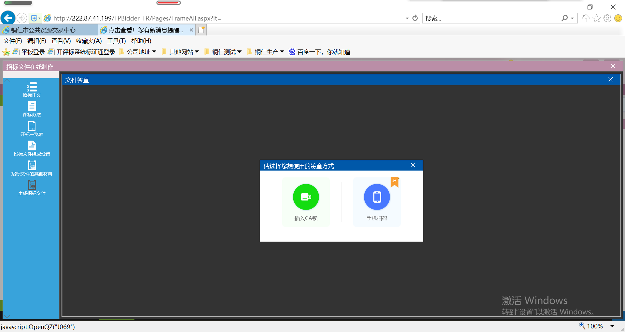Open the 评标办法 sidebar item
The image size is (625, 332).
(x=32, y=109)
